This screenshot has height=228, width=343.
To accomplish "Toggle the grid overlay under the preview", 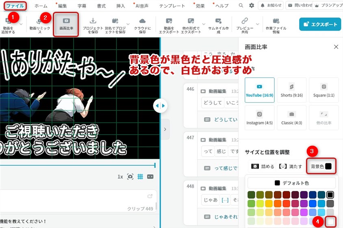I will (x=140, y=177).
